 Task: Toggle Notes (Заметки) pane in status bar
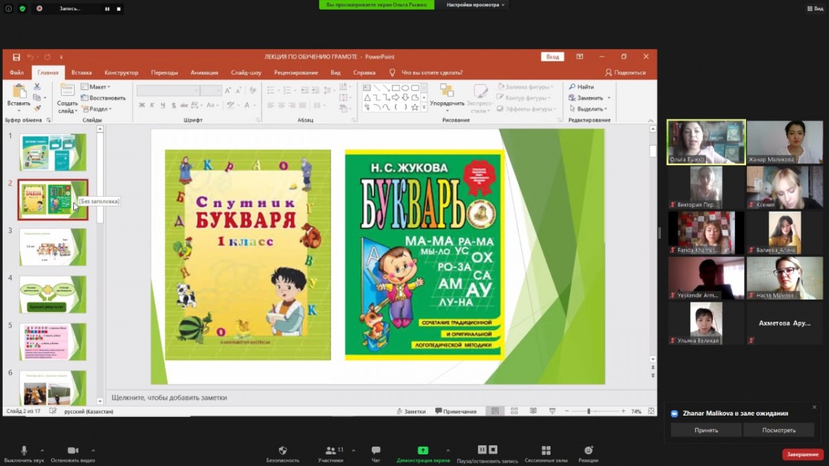tap(410, 411)
